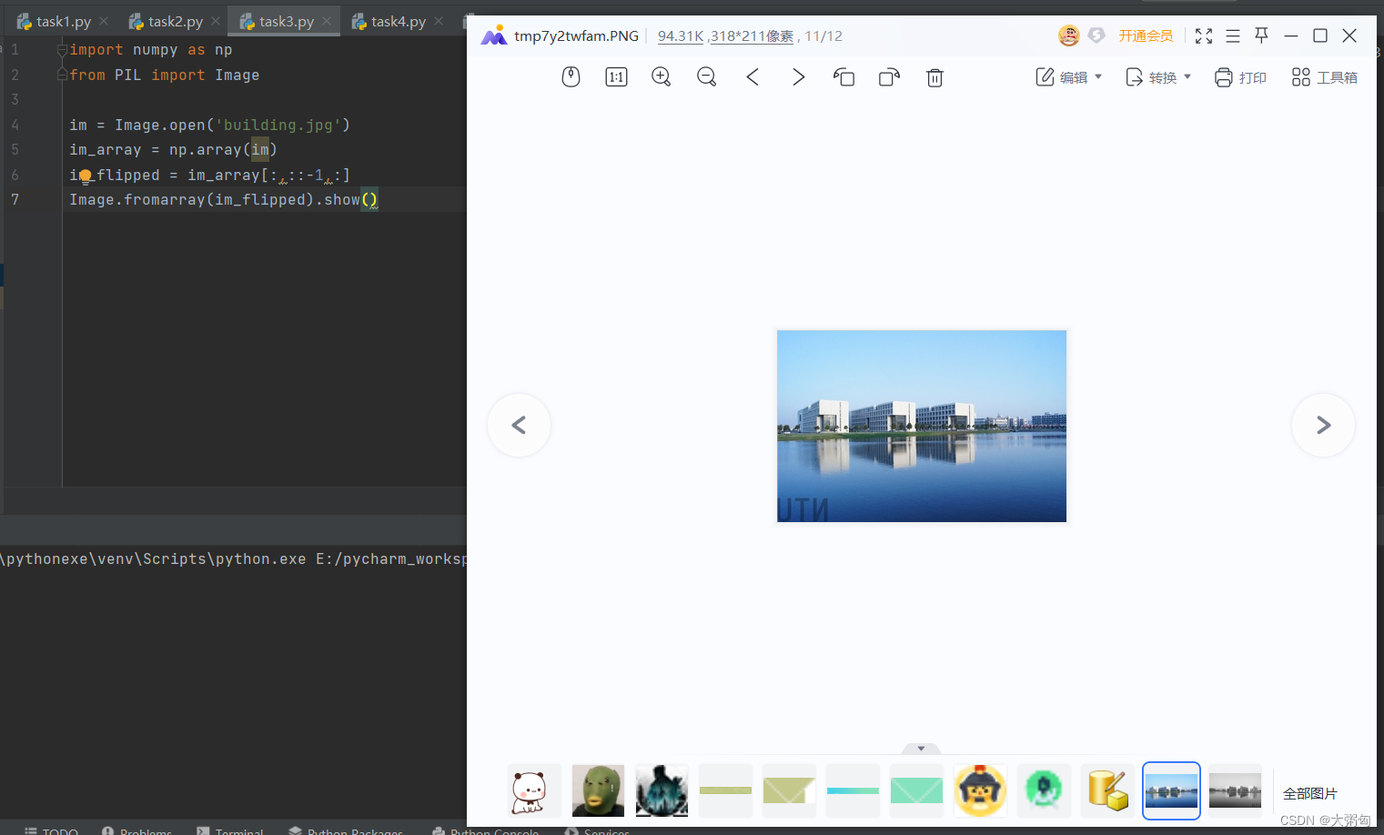Click Image.fromarray(im_flipped).show() line
The height and width of the screenshot is (835, 1384).
(x=224, y=199)
